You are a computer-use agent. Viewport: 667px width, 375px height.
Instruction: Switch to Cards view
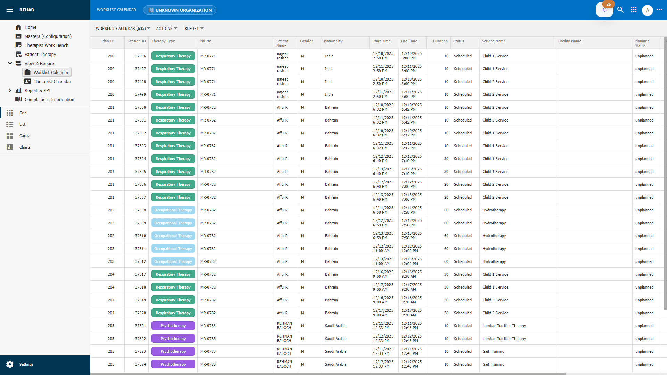tap(24, 136)
